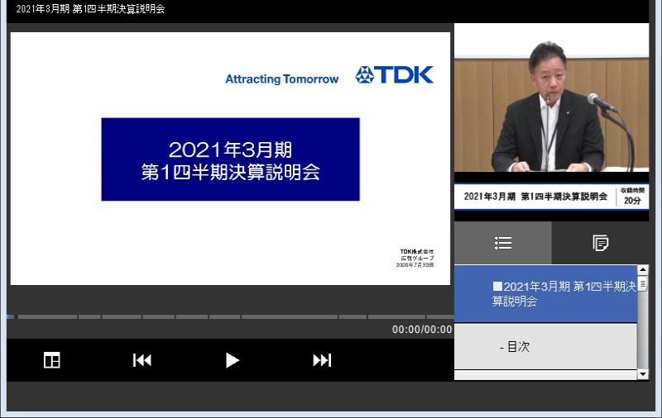The width and height of the screenshot is (662, 418).
Task: Skip to the next slide chapter
Action: [x=322, y=360]
